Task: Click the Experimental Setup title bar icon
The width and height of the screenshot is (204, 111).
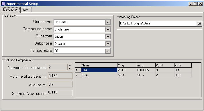Action: pos(3,4)
